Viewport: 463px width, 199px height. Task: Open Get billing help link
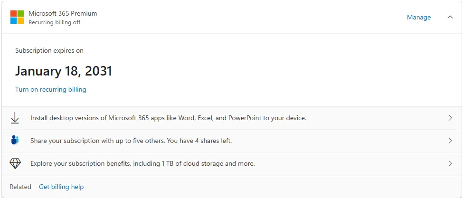[x=61, y=187]
